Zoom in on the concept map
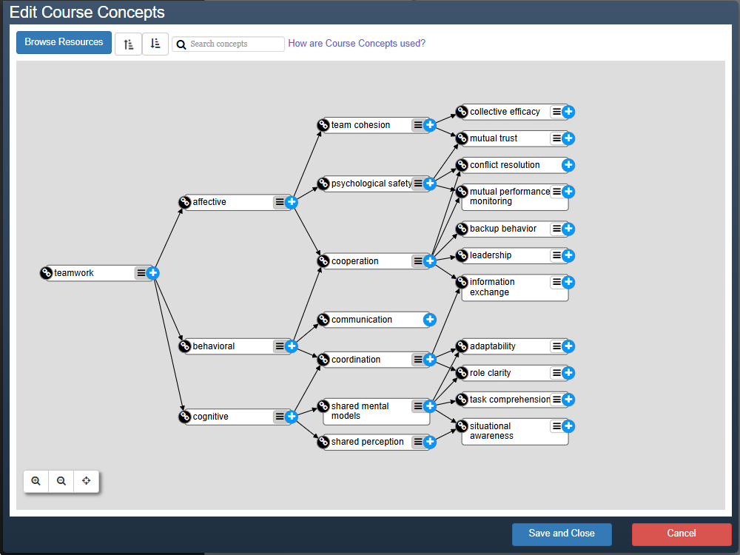 pos(36,481)
